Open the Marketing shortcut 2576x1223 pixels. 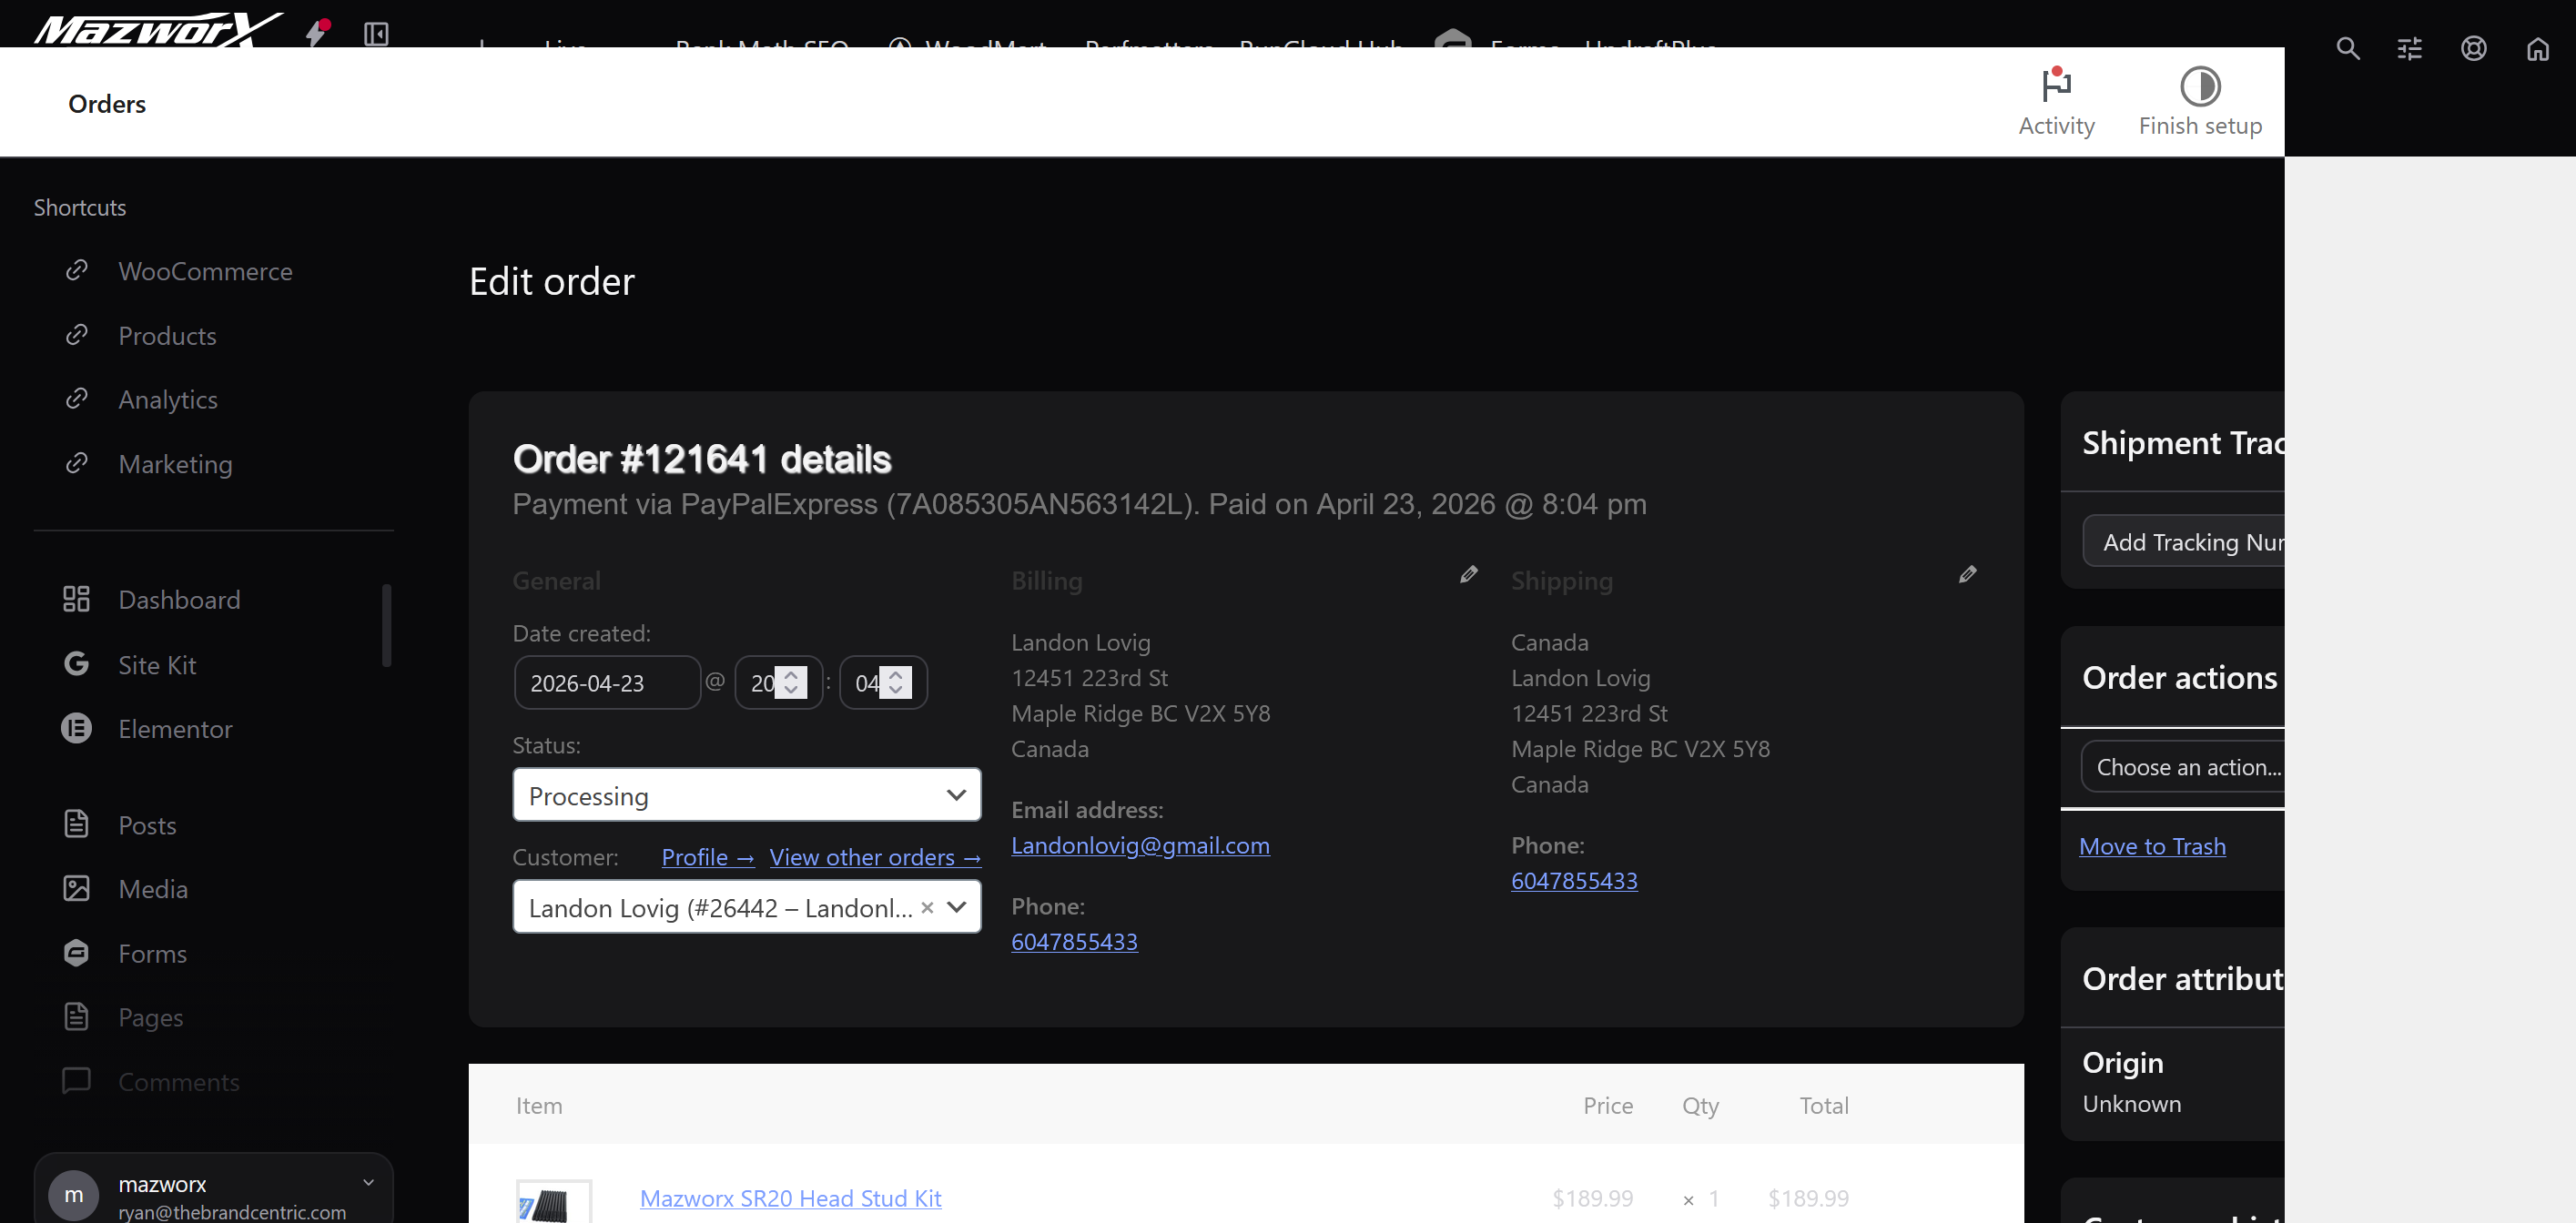[175, 463]
